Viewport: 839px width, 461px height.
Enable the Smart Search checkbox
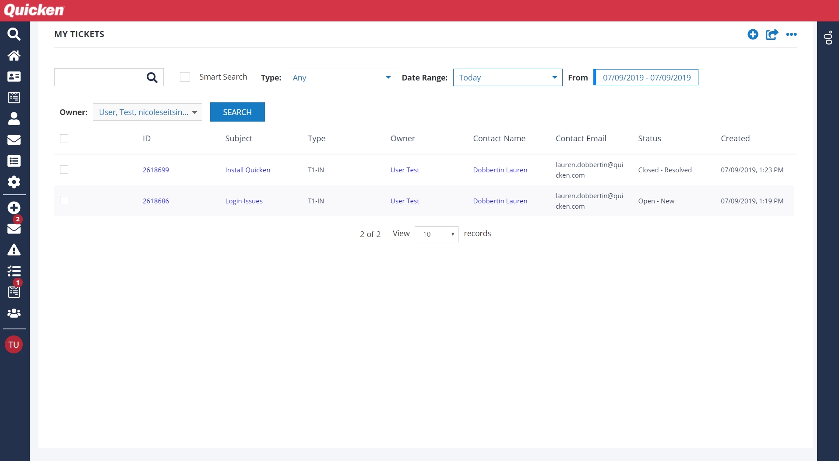coord(185,77)
